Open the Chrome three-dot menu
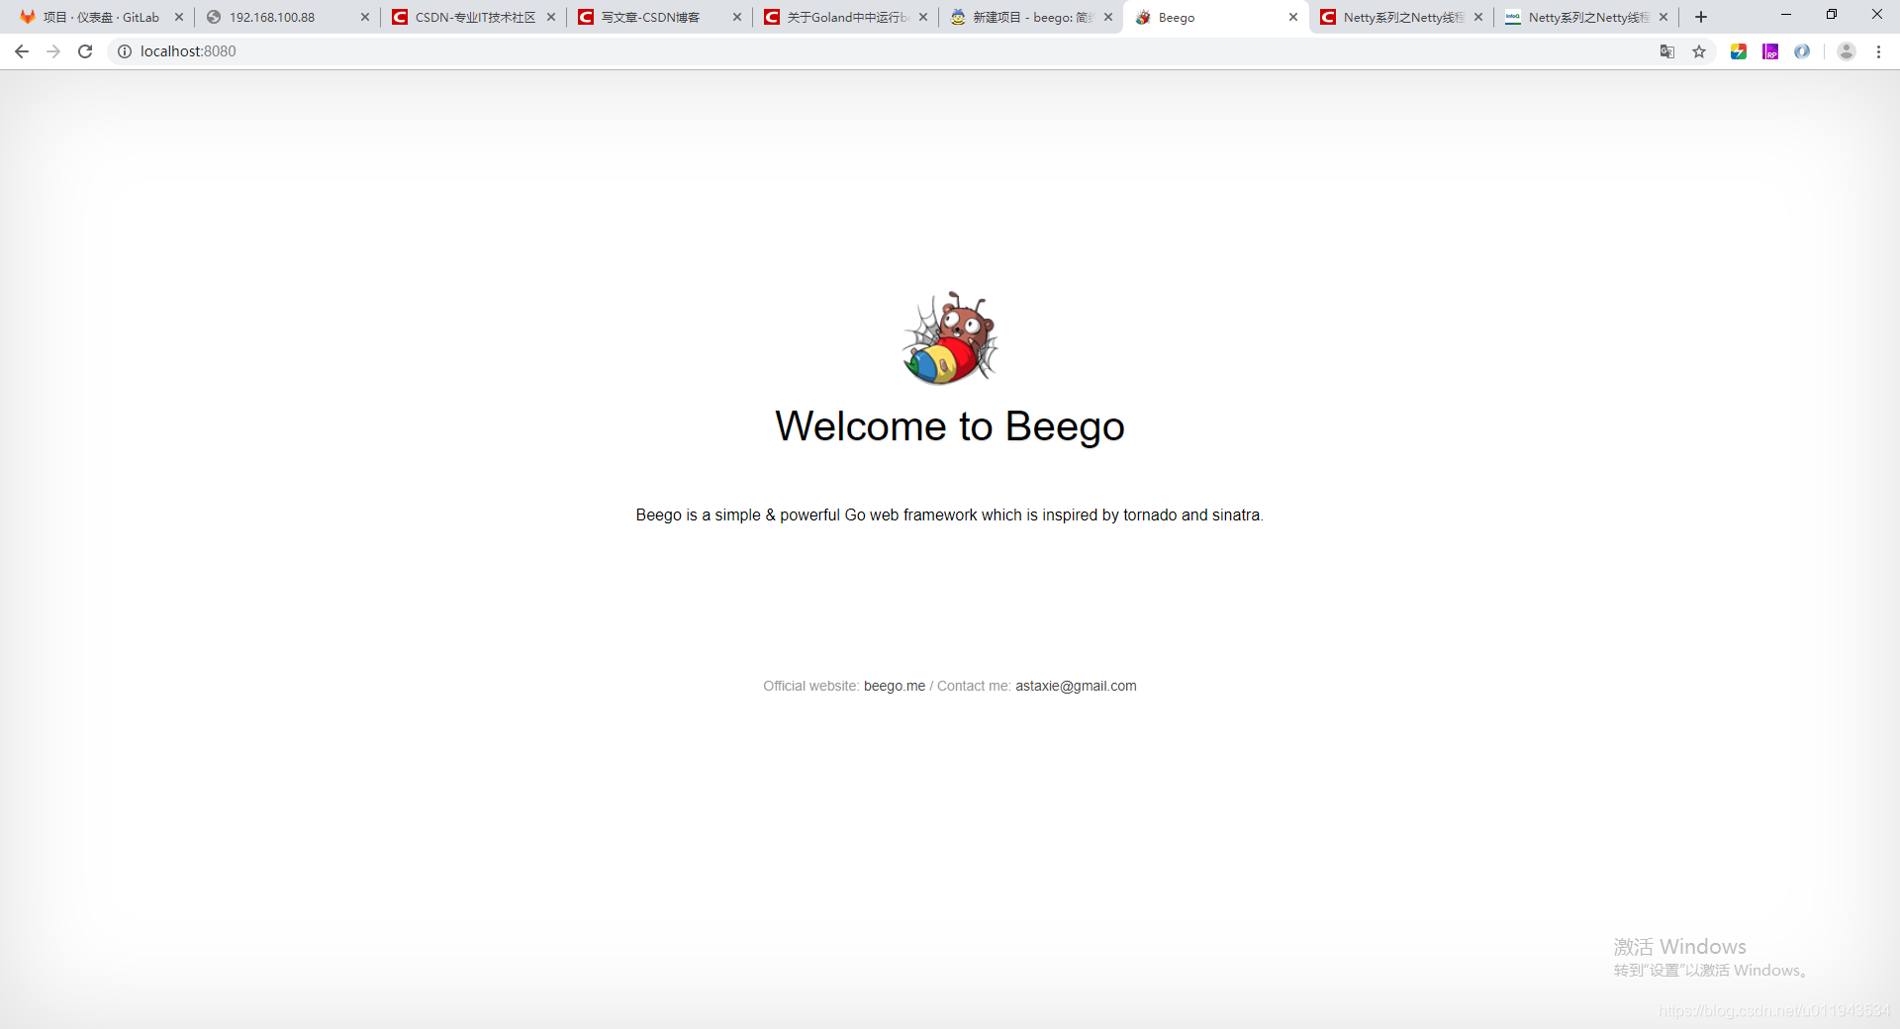Image resolution: width=1900 pixels, height=1029 pixels. 1878,51
